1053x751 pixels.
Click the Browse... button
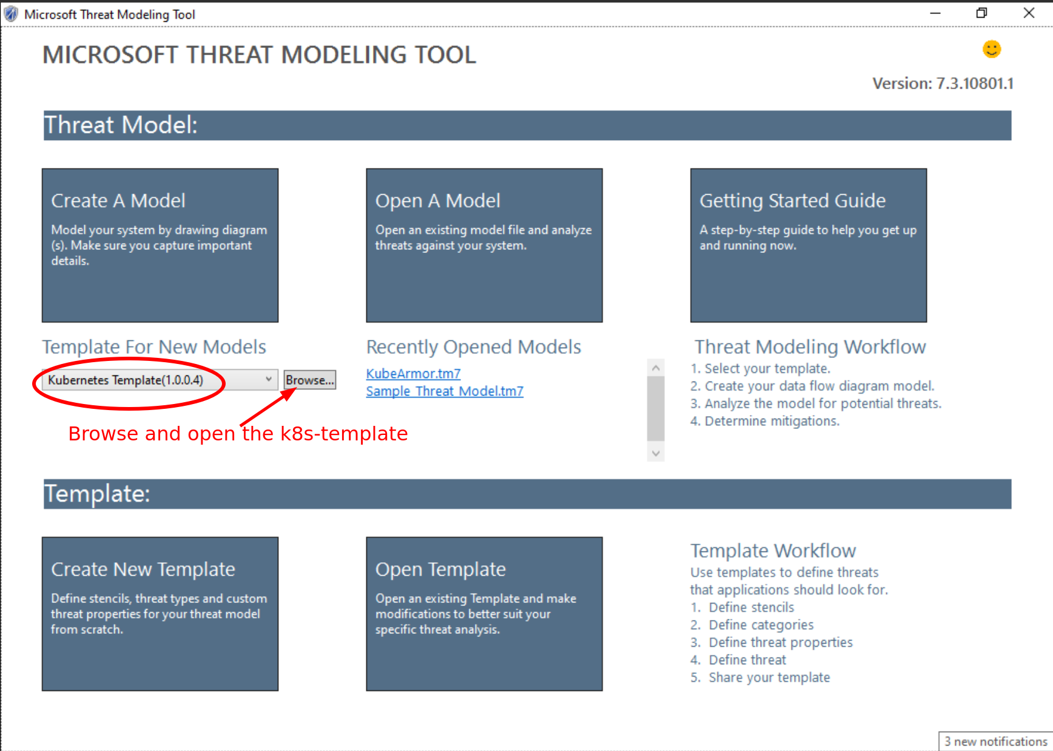point(310,380)
